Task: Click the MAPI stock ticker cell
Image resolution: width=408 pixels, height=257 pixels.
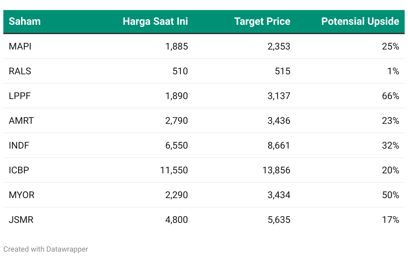Action: click(x=20, y=47)
